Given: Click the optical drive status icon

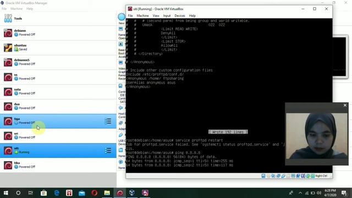Looking at the screenshot, I should pyautogui.click(x=268, y=176).
